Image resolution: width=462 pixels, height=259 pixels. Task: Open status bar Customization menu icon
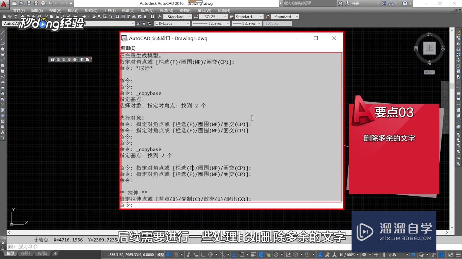tap(458, 255)
